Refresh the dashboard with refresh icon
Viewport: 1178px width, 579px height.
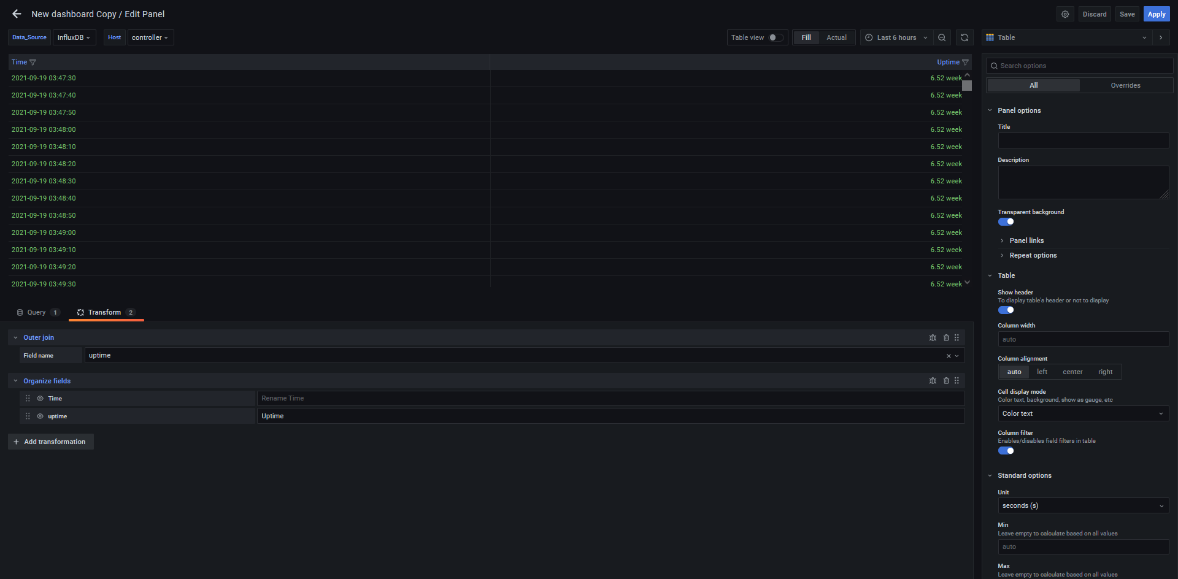(x=964, y=37)
